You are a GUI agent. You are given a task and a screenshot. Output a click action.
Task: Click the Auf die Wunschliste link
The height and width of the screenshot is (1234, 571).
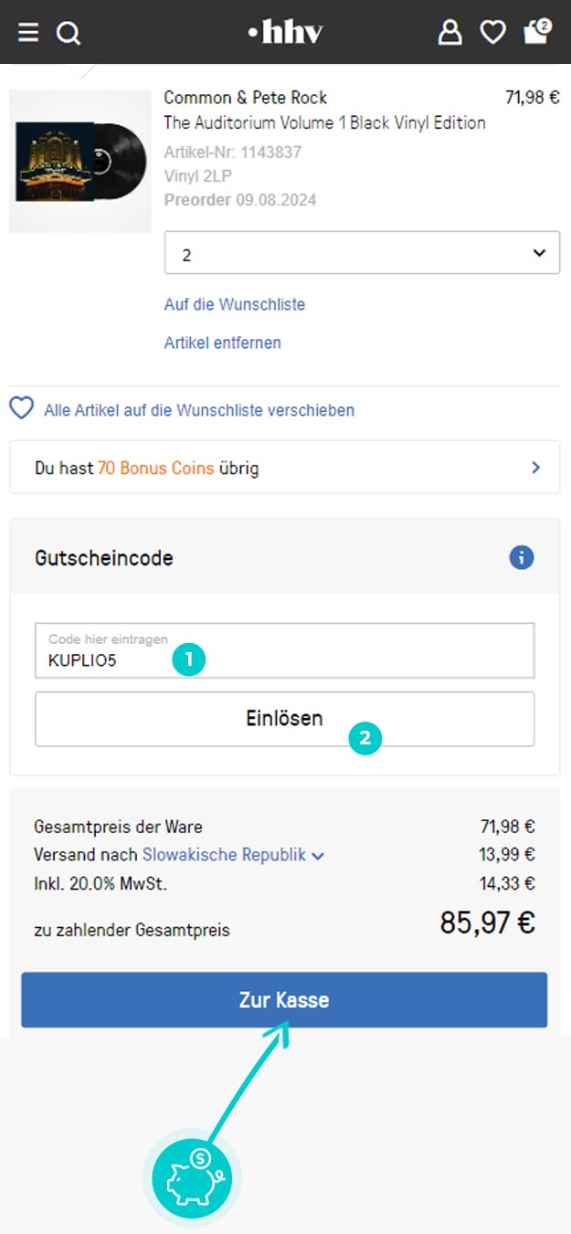click(x=235, y=304)
